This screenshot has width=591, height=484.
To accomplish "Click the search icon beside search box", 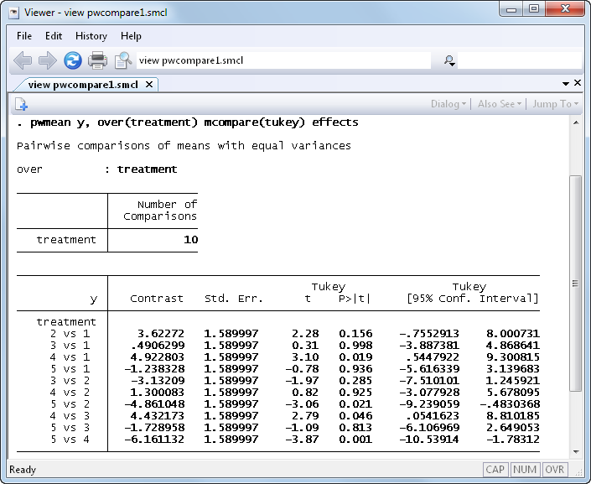I will [x=449, y=60].
